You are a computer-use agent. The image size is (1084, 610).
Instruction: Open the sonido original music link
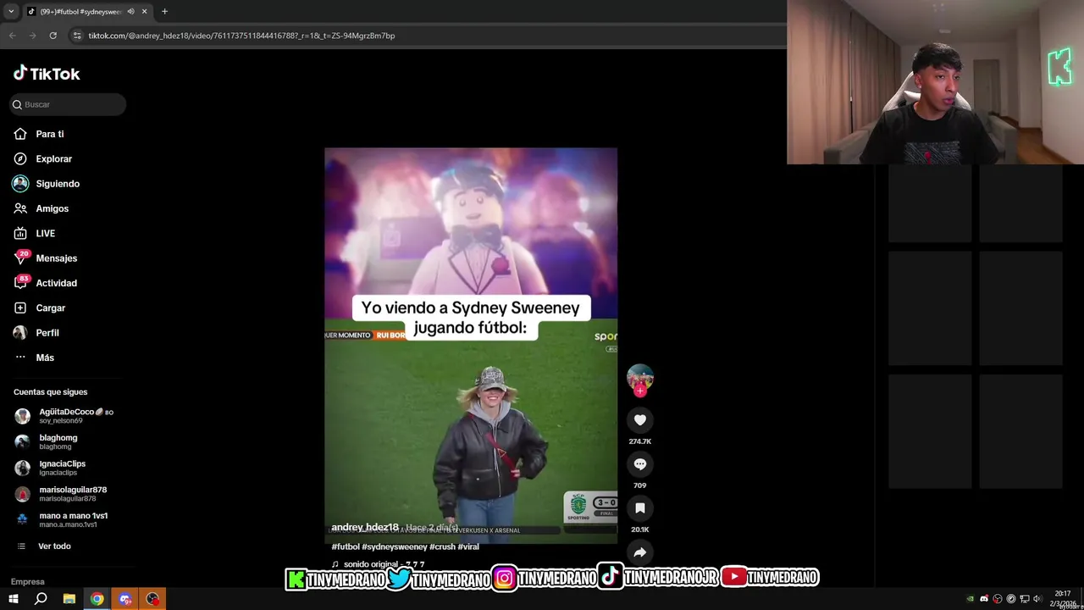[x=378, y=564]
